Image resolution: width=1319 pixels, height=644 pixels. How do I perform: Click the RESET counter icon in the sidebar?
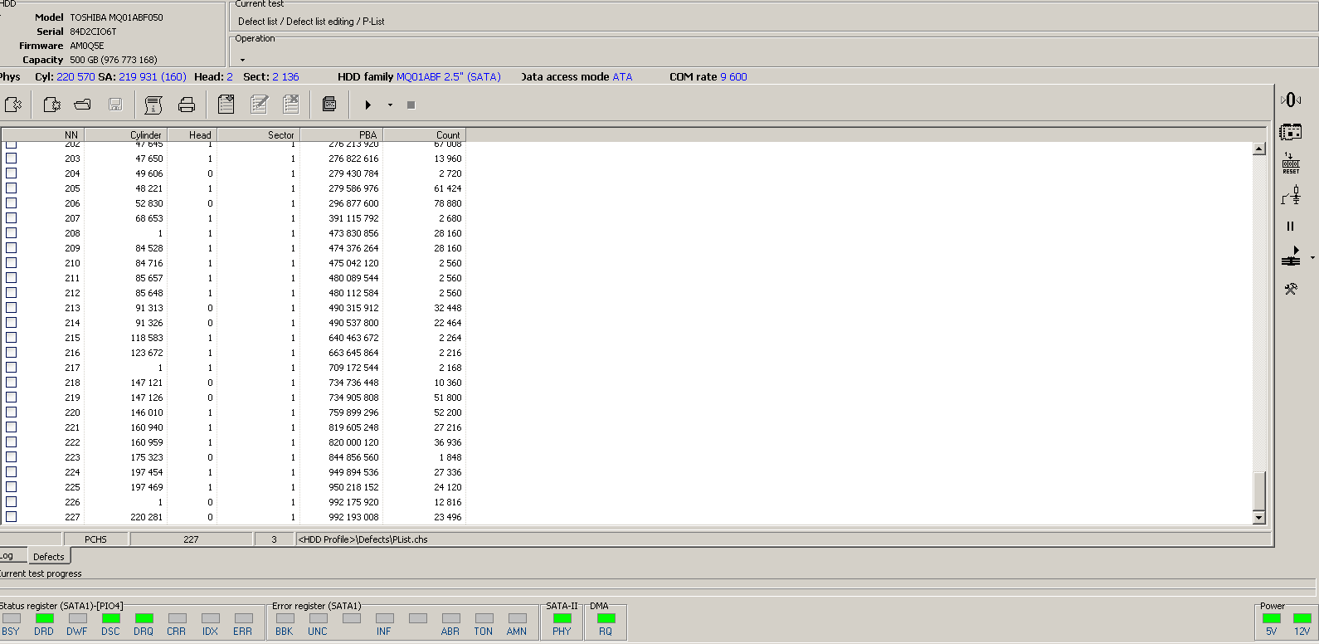pos(1291,163)
